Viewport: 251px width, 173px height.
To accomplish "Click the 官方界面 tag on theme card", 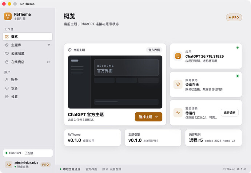I will (154, 50).
